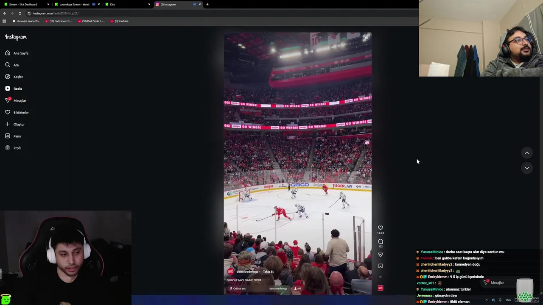Open the Bildirimler heart icon in sidebar
This screenshot has height=305, width=543.
(8, 112)
